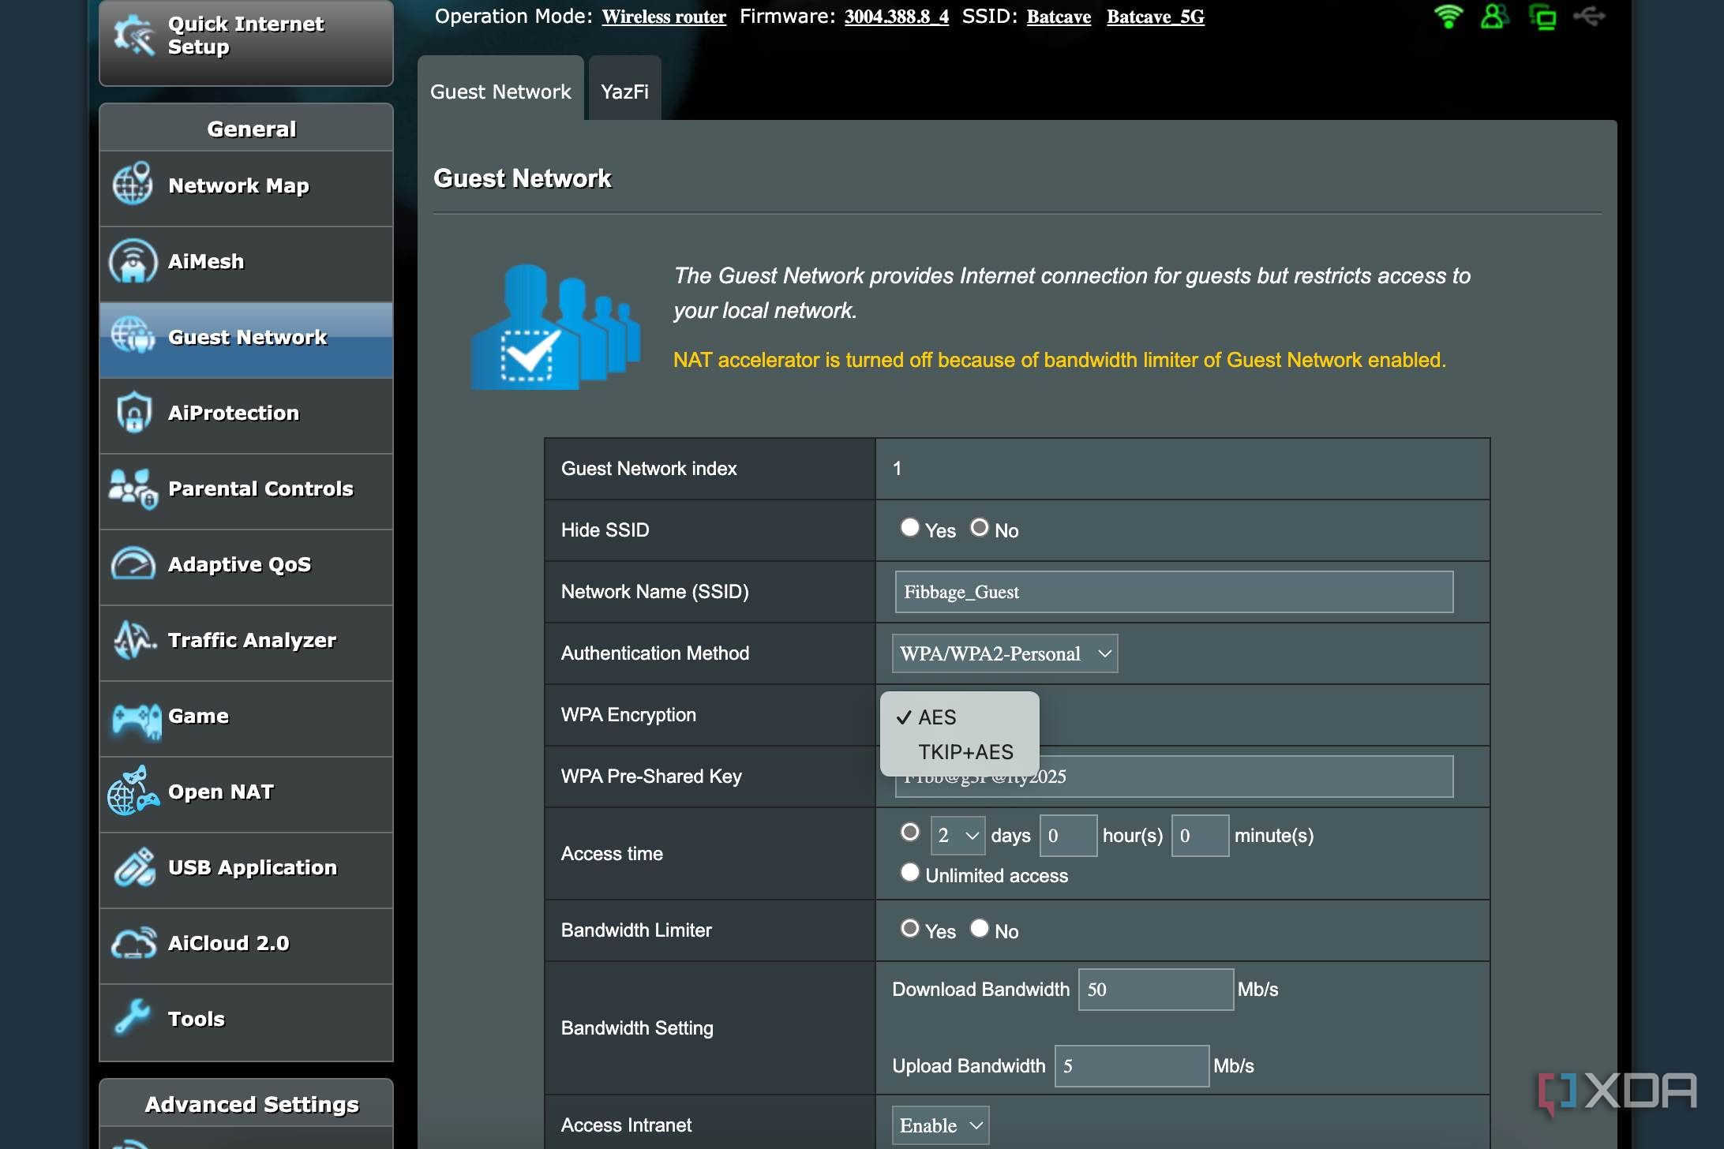Image resolution: width=1724 pixels, height=1149 pixels.
Task: Switch to the YazFi tab
Action: (624, 89)
